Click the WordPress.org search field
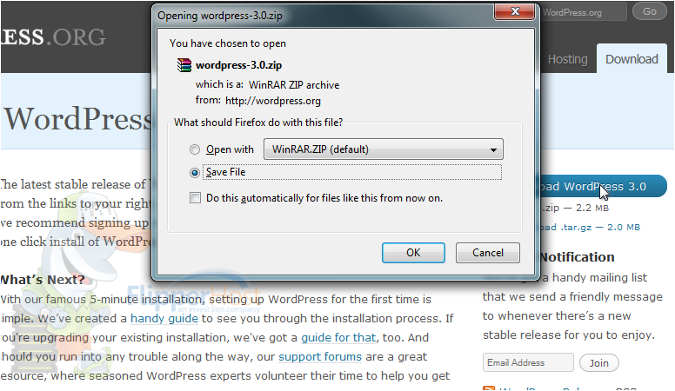 point(584,12)
